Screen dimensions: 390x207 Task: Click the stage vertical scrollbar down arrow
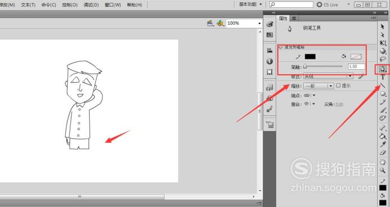tap(260, 191)
